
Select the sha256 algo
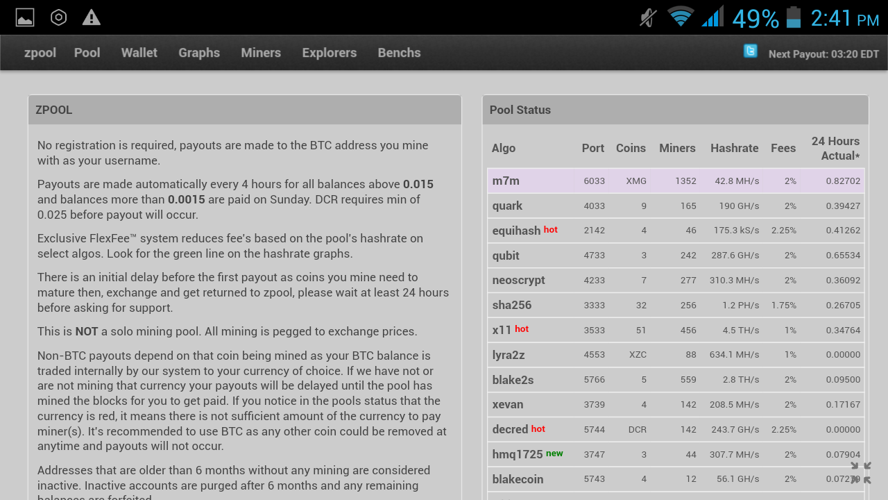click(512, 305)
